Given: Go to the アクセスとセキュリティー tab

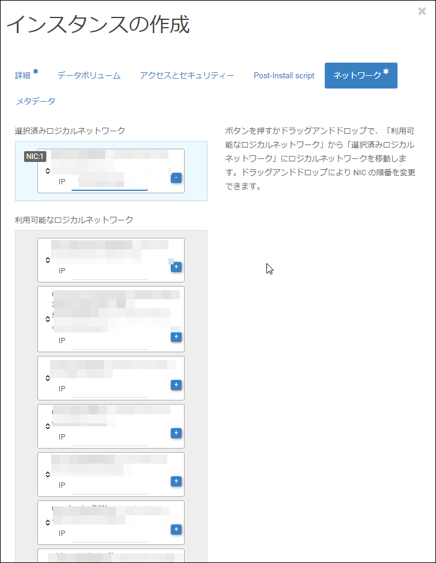Looking at the screenshot, I should [187, 75].
